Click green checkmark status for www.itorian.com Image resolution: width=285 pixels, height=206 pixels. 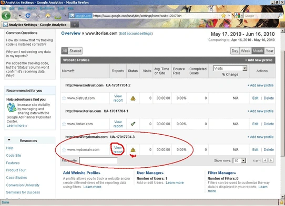pos(133,124)
